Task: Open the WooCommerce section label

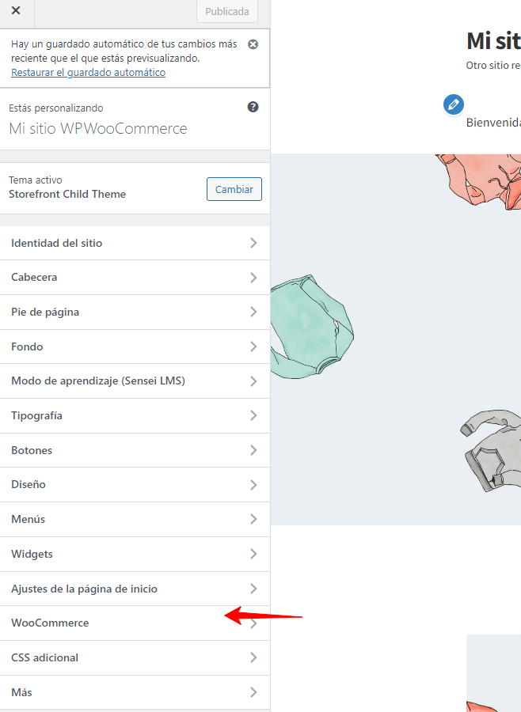Action: coord(50,623)
